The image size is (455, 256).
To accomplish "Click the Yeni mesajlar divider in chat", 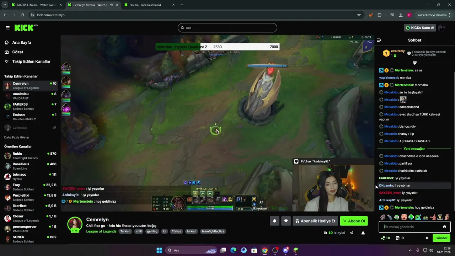I will [x=414, y=149].
